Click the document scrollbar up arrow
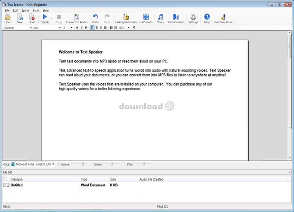This screenshot has width=294, height=212. tap(290, 33)
